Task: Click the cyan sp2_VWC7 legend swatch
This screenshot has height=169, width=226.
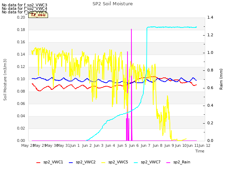Action: [136, 163]
